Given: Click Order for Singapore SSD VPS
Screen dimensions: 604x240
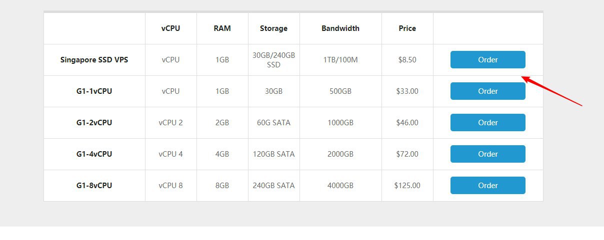Looking at the screenshot, I should 487,60.
